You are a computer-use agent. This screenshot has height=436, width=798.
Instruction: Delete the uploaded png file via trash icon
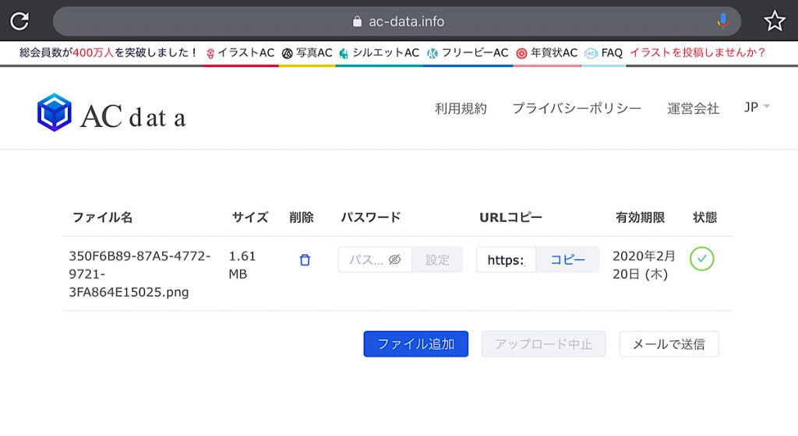tap(305, 260)
